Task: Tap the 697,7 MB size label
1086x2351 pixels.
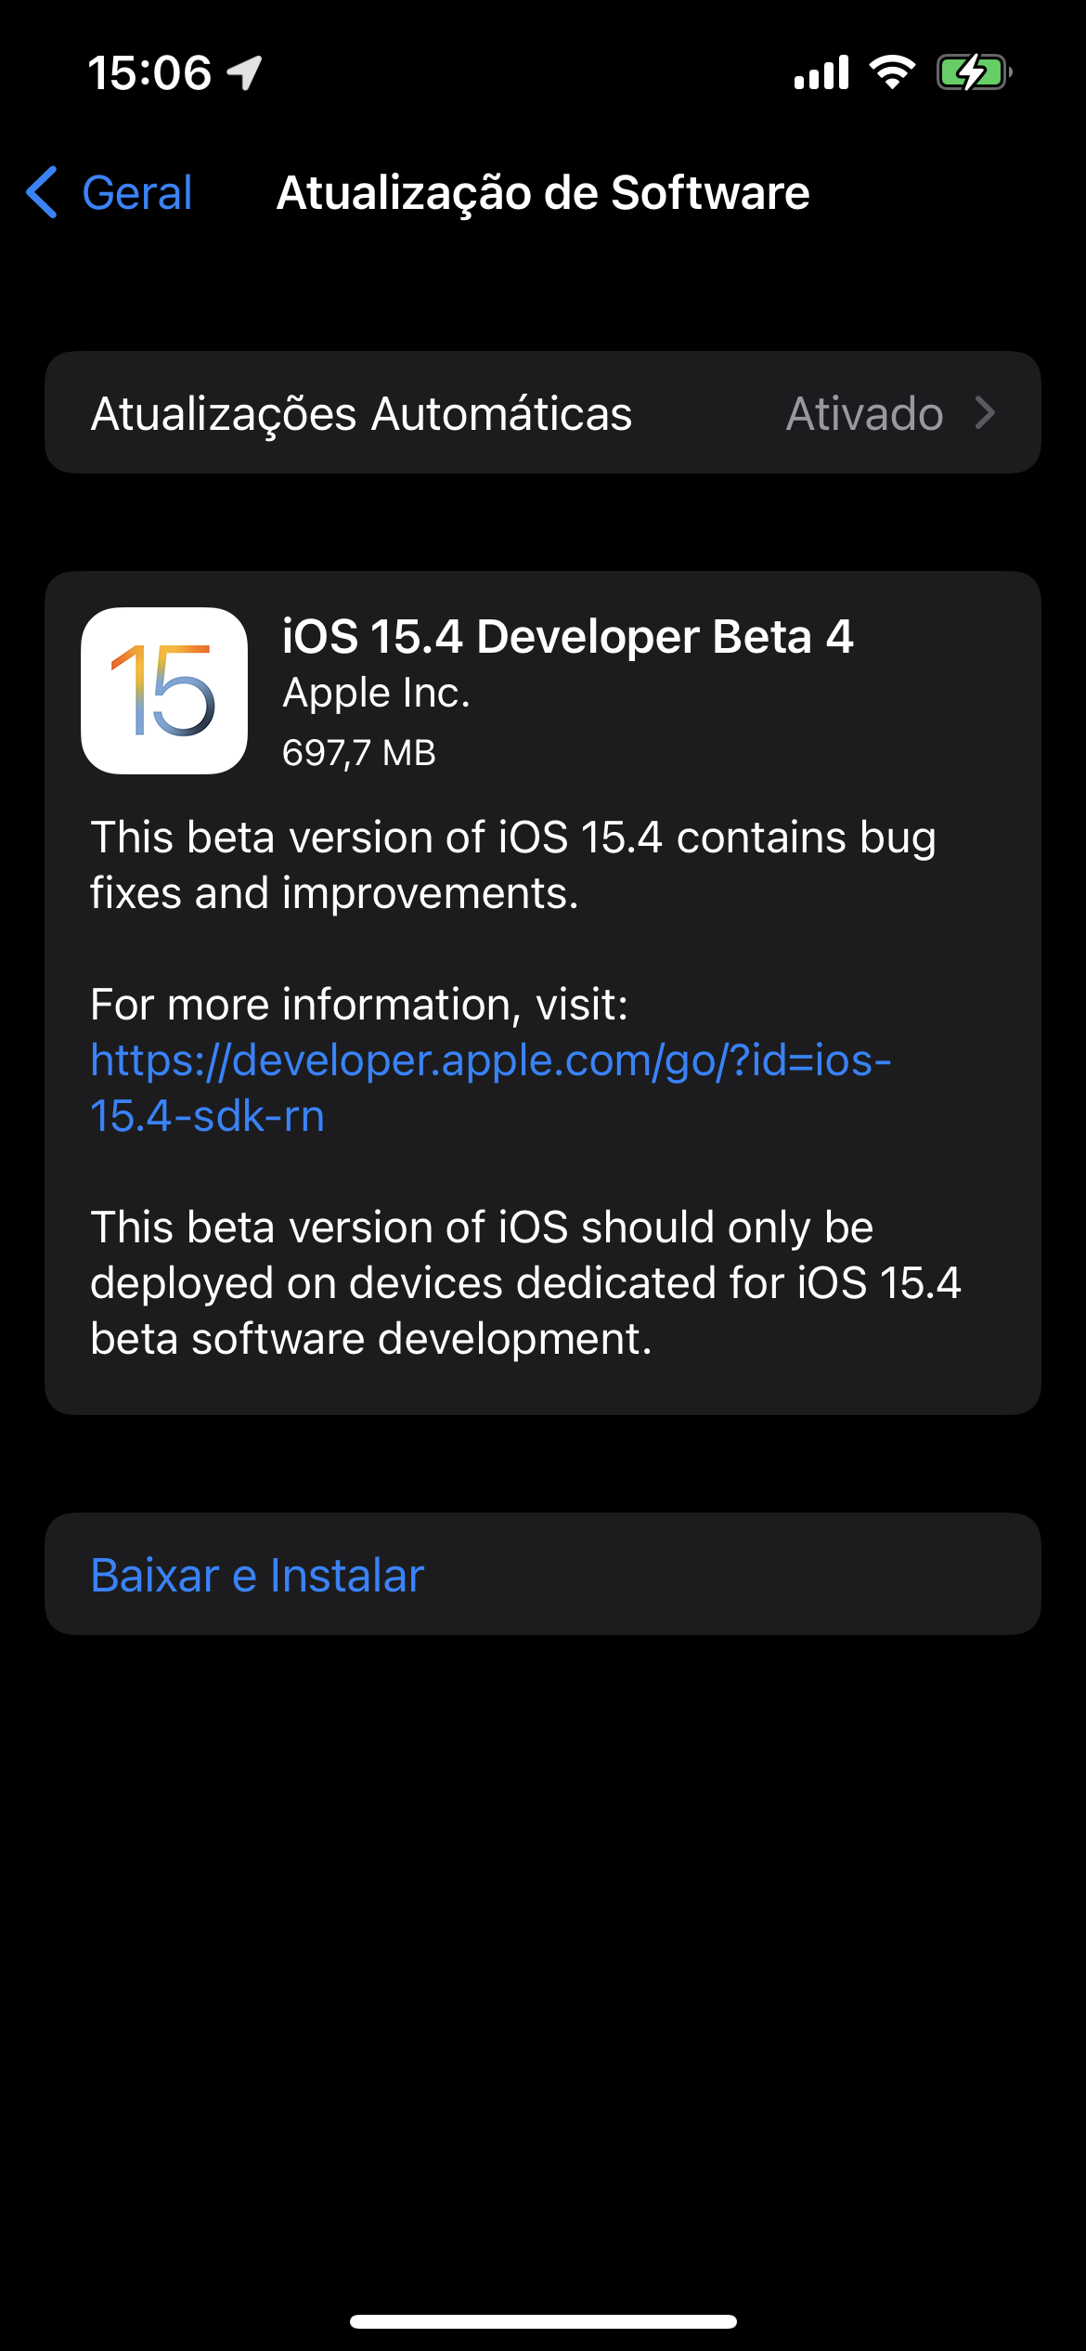Action: click(358, 752)
